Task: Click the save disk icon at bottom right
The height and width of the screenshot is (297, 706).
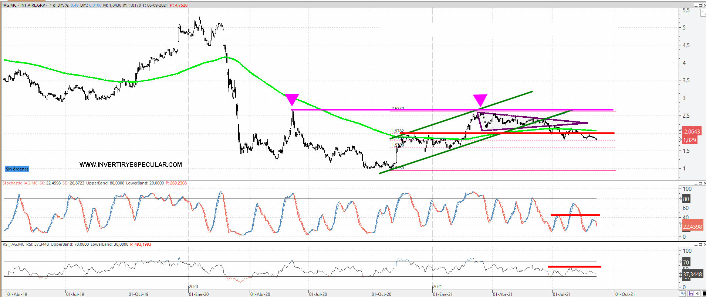Action: pyautogui.click(x=690, y=294)
